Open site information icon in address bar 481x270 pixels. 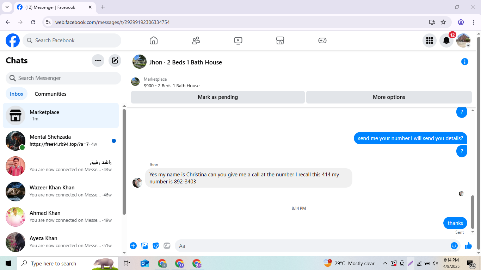point(48,22)
